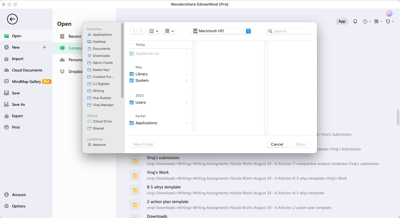Click the Print printer icon in sidebar
Screen dimensions: 400x218
click(6, 127)
